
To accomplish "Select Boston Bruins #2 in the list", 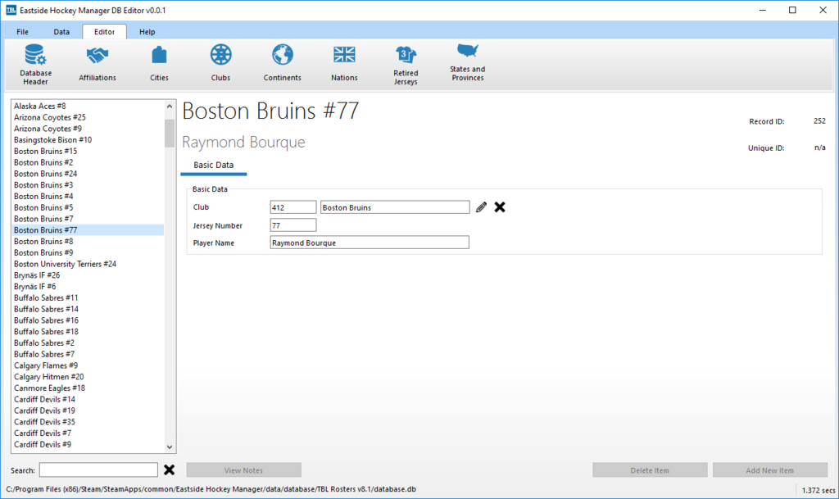I will click(88, 162).
